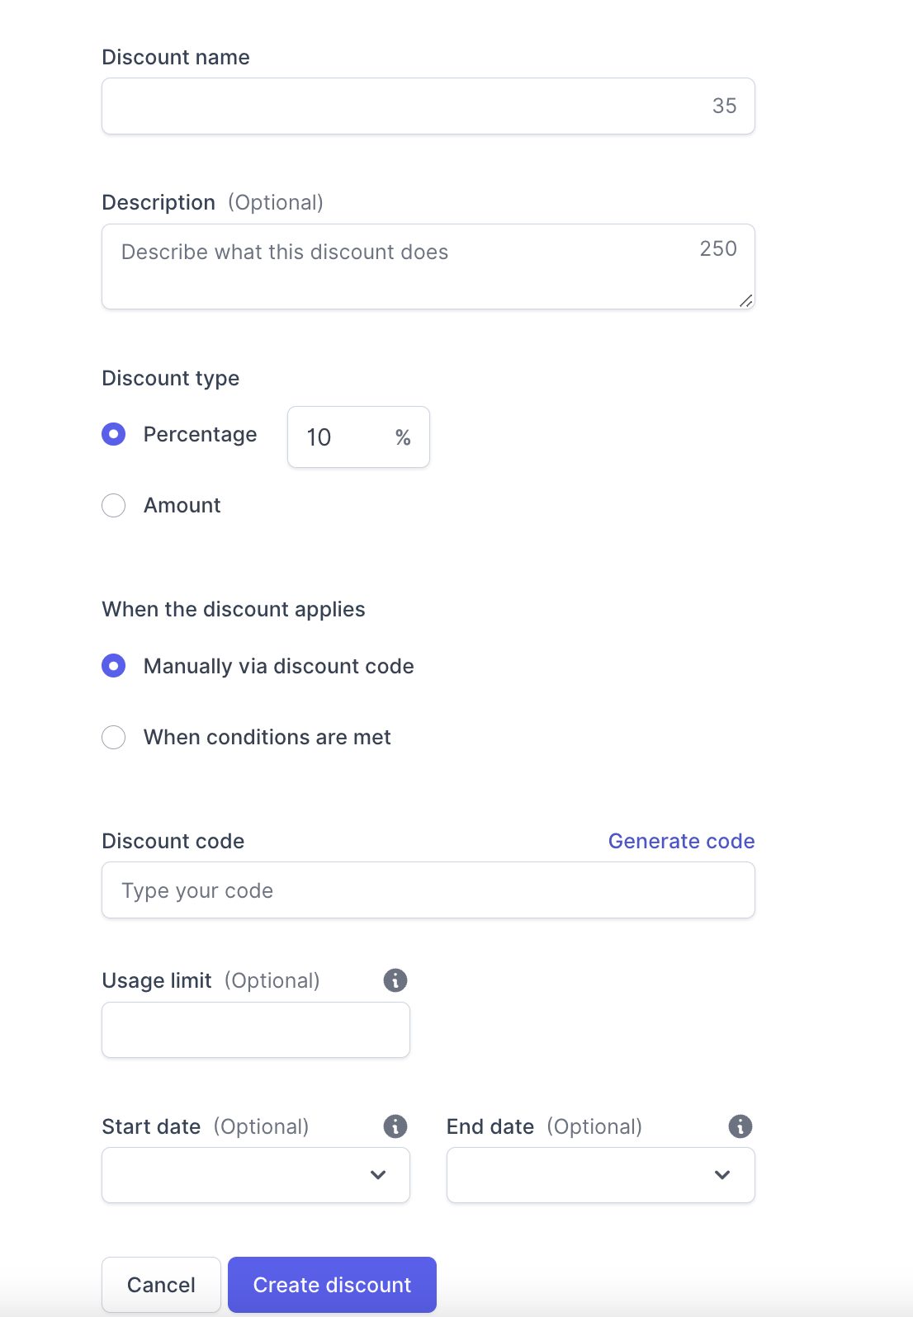The image size is (913, 1317).
Task: Click the End date info icon
Action: click(x=739, y=1126)
